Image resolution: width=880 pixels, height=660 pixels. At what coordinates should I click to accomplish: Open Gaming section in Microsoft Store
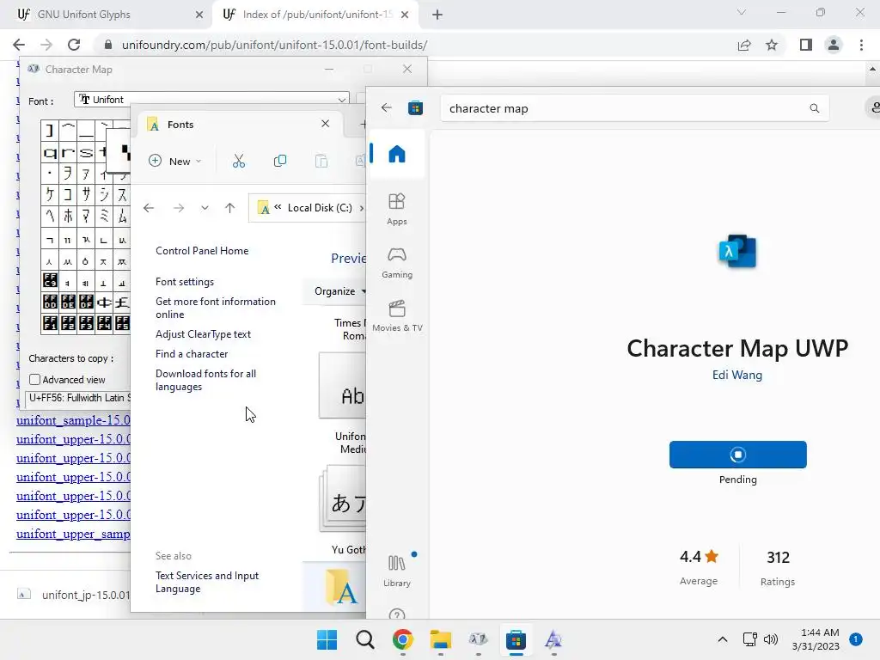(397, 263)
